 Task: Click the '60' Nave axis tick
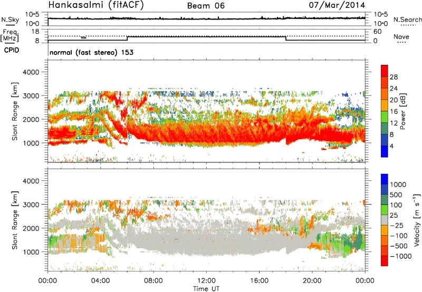coord(377,32)
